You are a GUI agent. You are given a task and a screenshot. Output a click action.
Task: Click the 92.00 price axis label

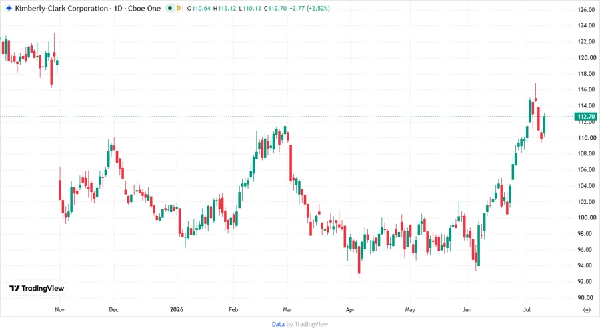[x=586, y=281]
